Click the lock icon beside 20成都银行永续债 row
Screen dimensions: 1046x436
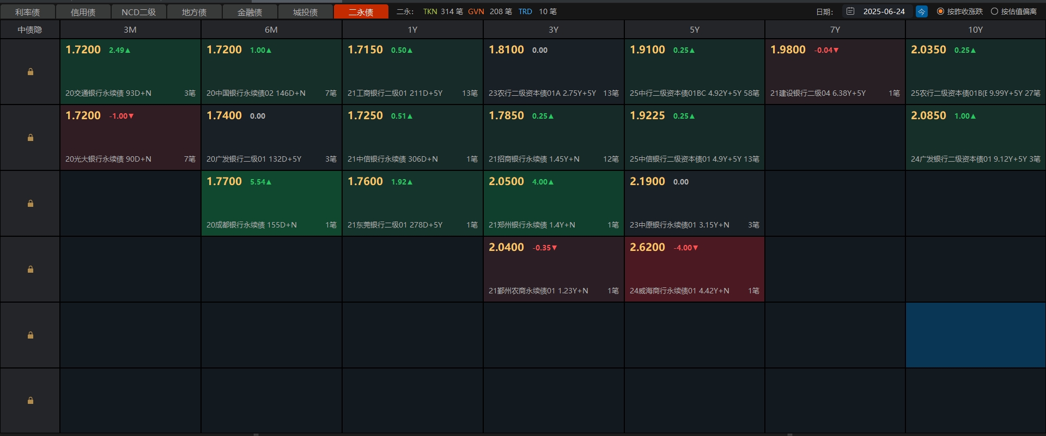pyautogui.click(x=31, y=204)
